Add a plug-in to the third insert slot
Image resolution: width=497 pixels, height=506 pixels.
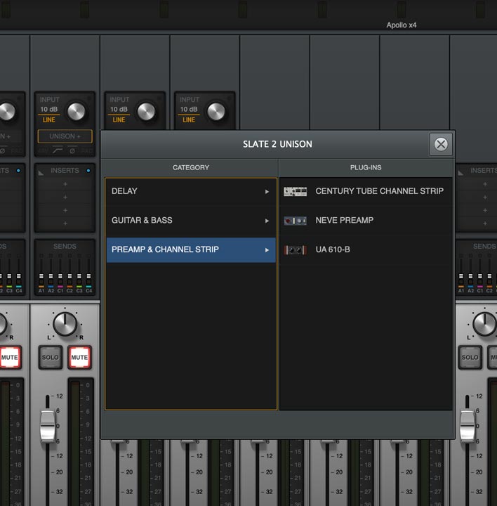click(x=65, y=210)
